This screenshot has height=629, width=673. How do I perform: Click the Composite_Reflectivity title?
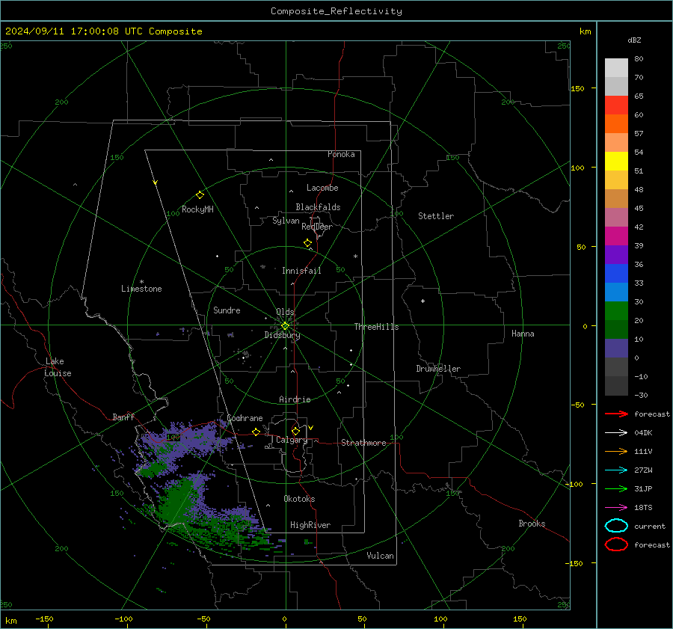336,11
